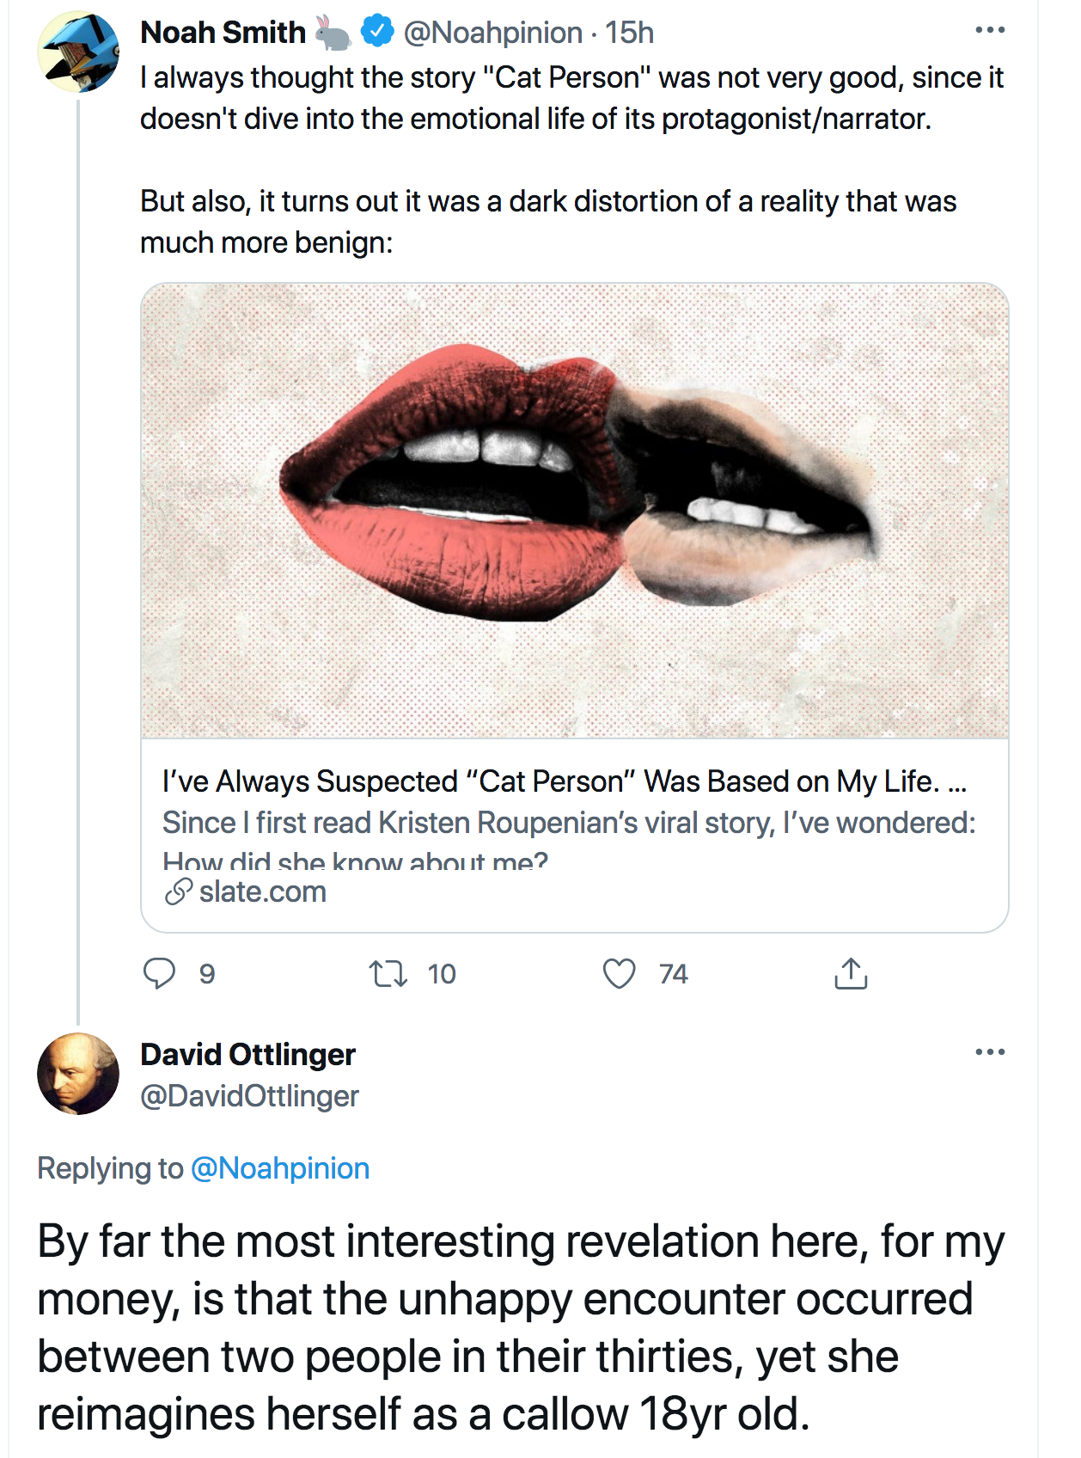This screenshot has height=1458, width=1081.
Task: Retweet Noah Smith's tweet
Action: tap(388, 974)
